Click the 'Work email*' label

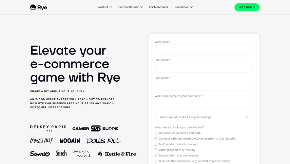(163, 42)
